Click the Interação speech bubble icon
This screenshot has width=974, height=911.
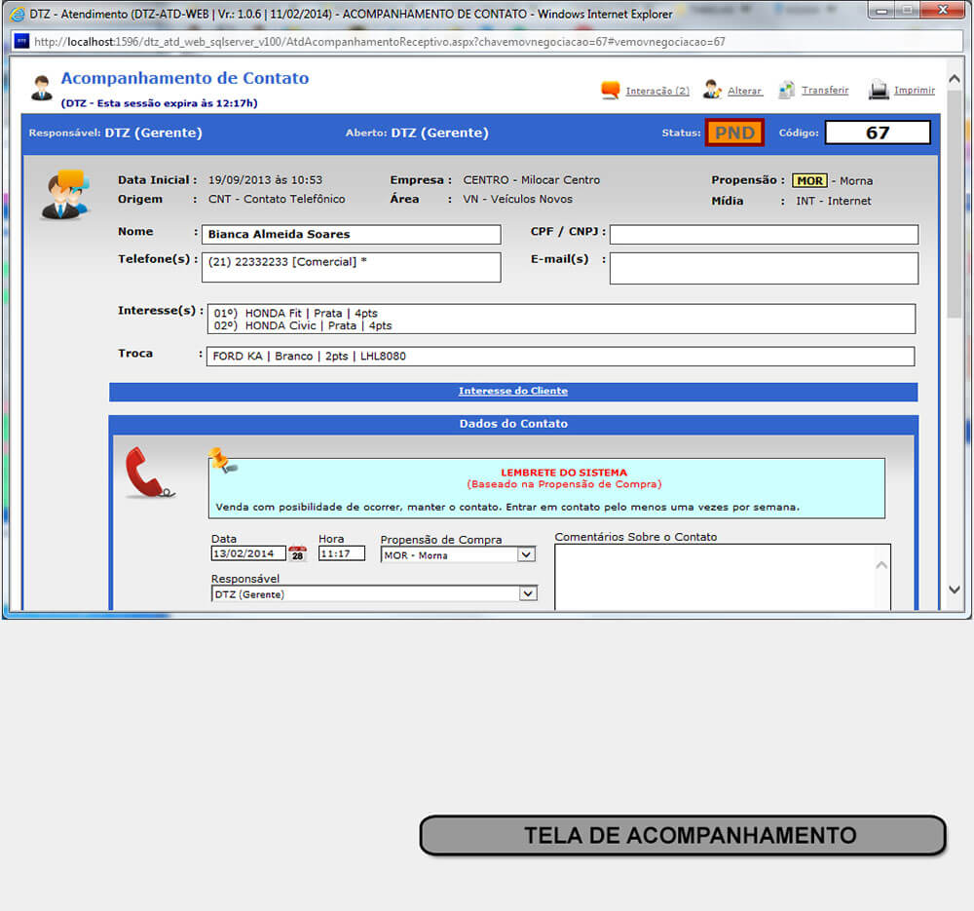[611, 90]
